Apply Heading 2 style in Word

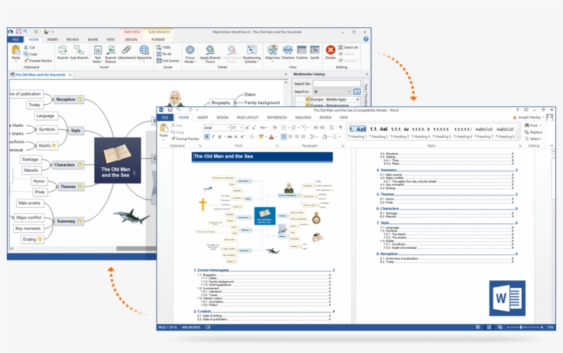(x=378, y=132)
